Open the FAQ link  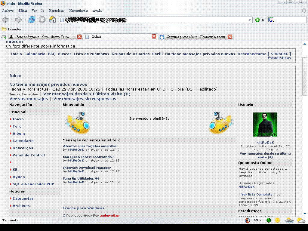[x=52, y=54]
